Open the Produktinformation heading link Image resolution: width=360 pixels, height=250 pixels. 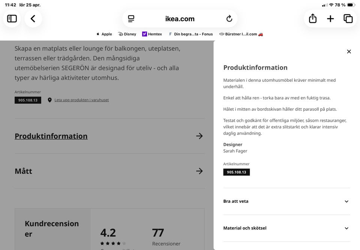[x=51, y=136]
